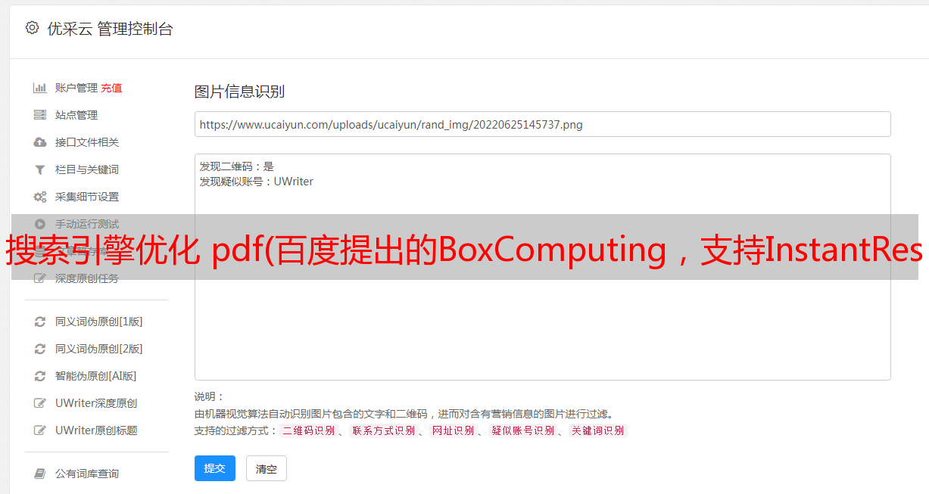Select the refresh icon beside 同义词伪原创[1版]
Image resolution: width=929 pixels, height=494 pixels.
point(40,322)
